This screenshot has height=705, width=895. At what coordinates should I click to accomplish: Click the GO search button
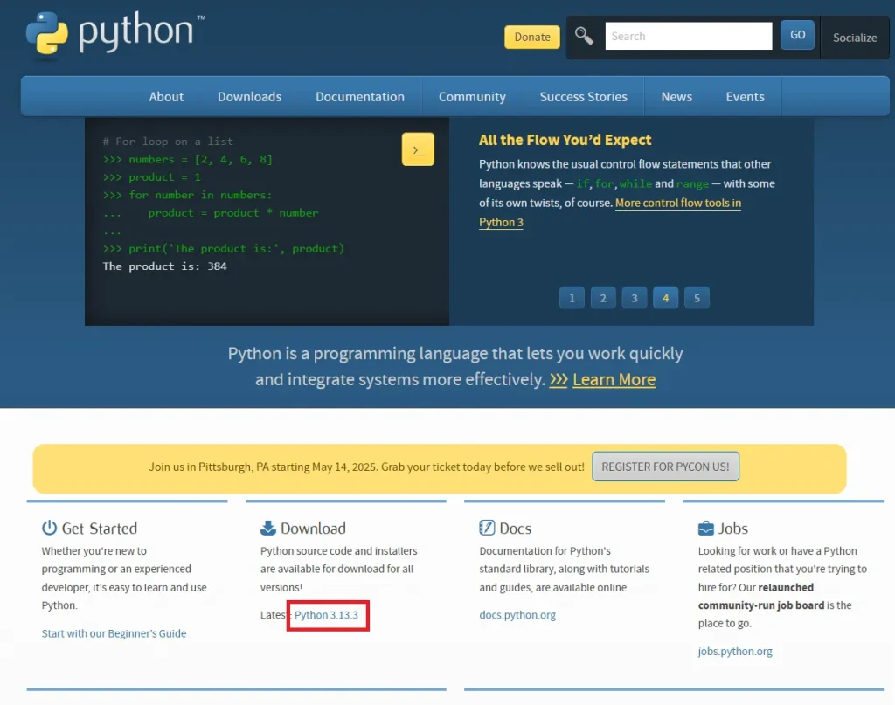click(797, 35)
